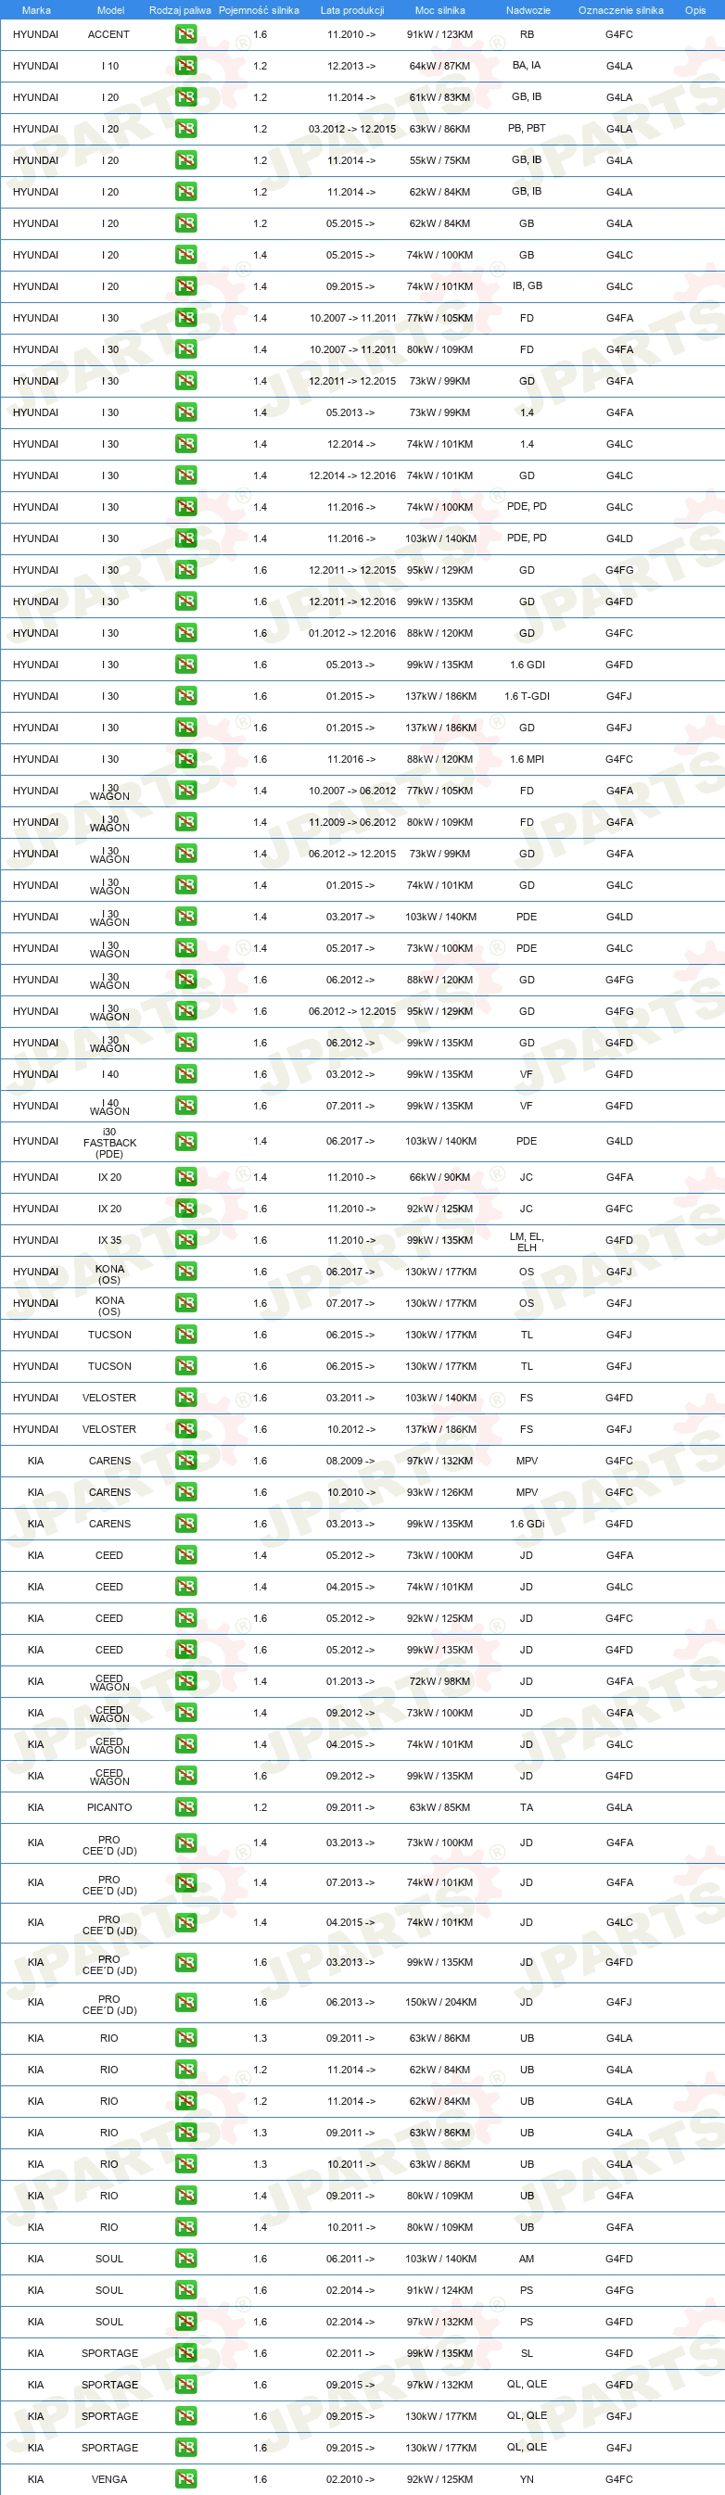Select the 64kW / 87KM power cell

click(440, 66)
